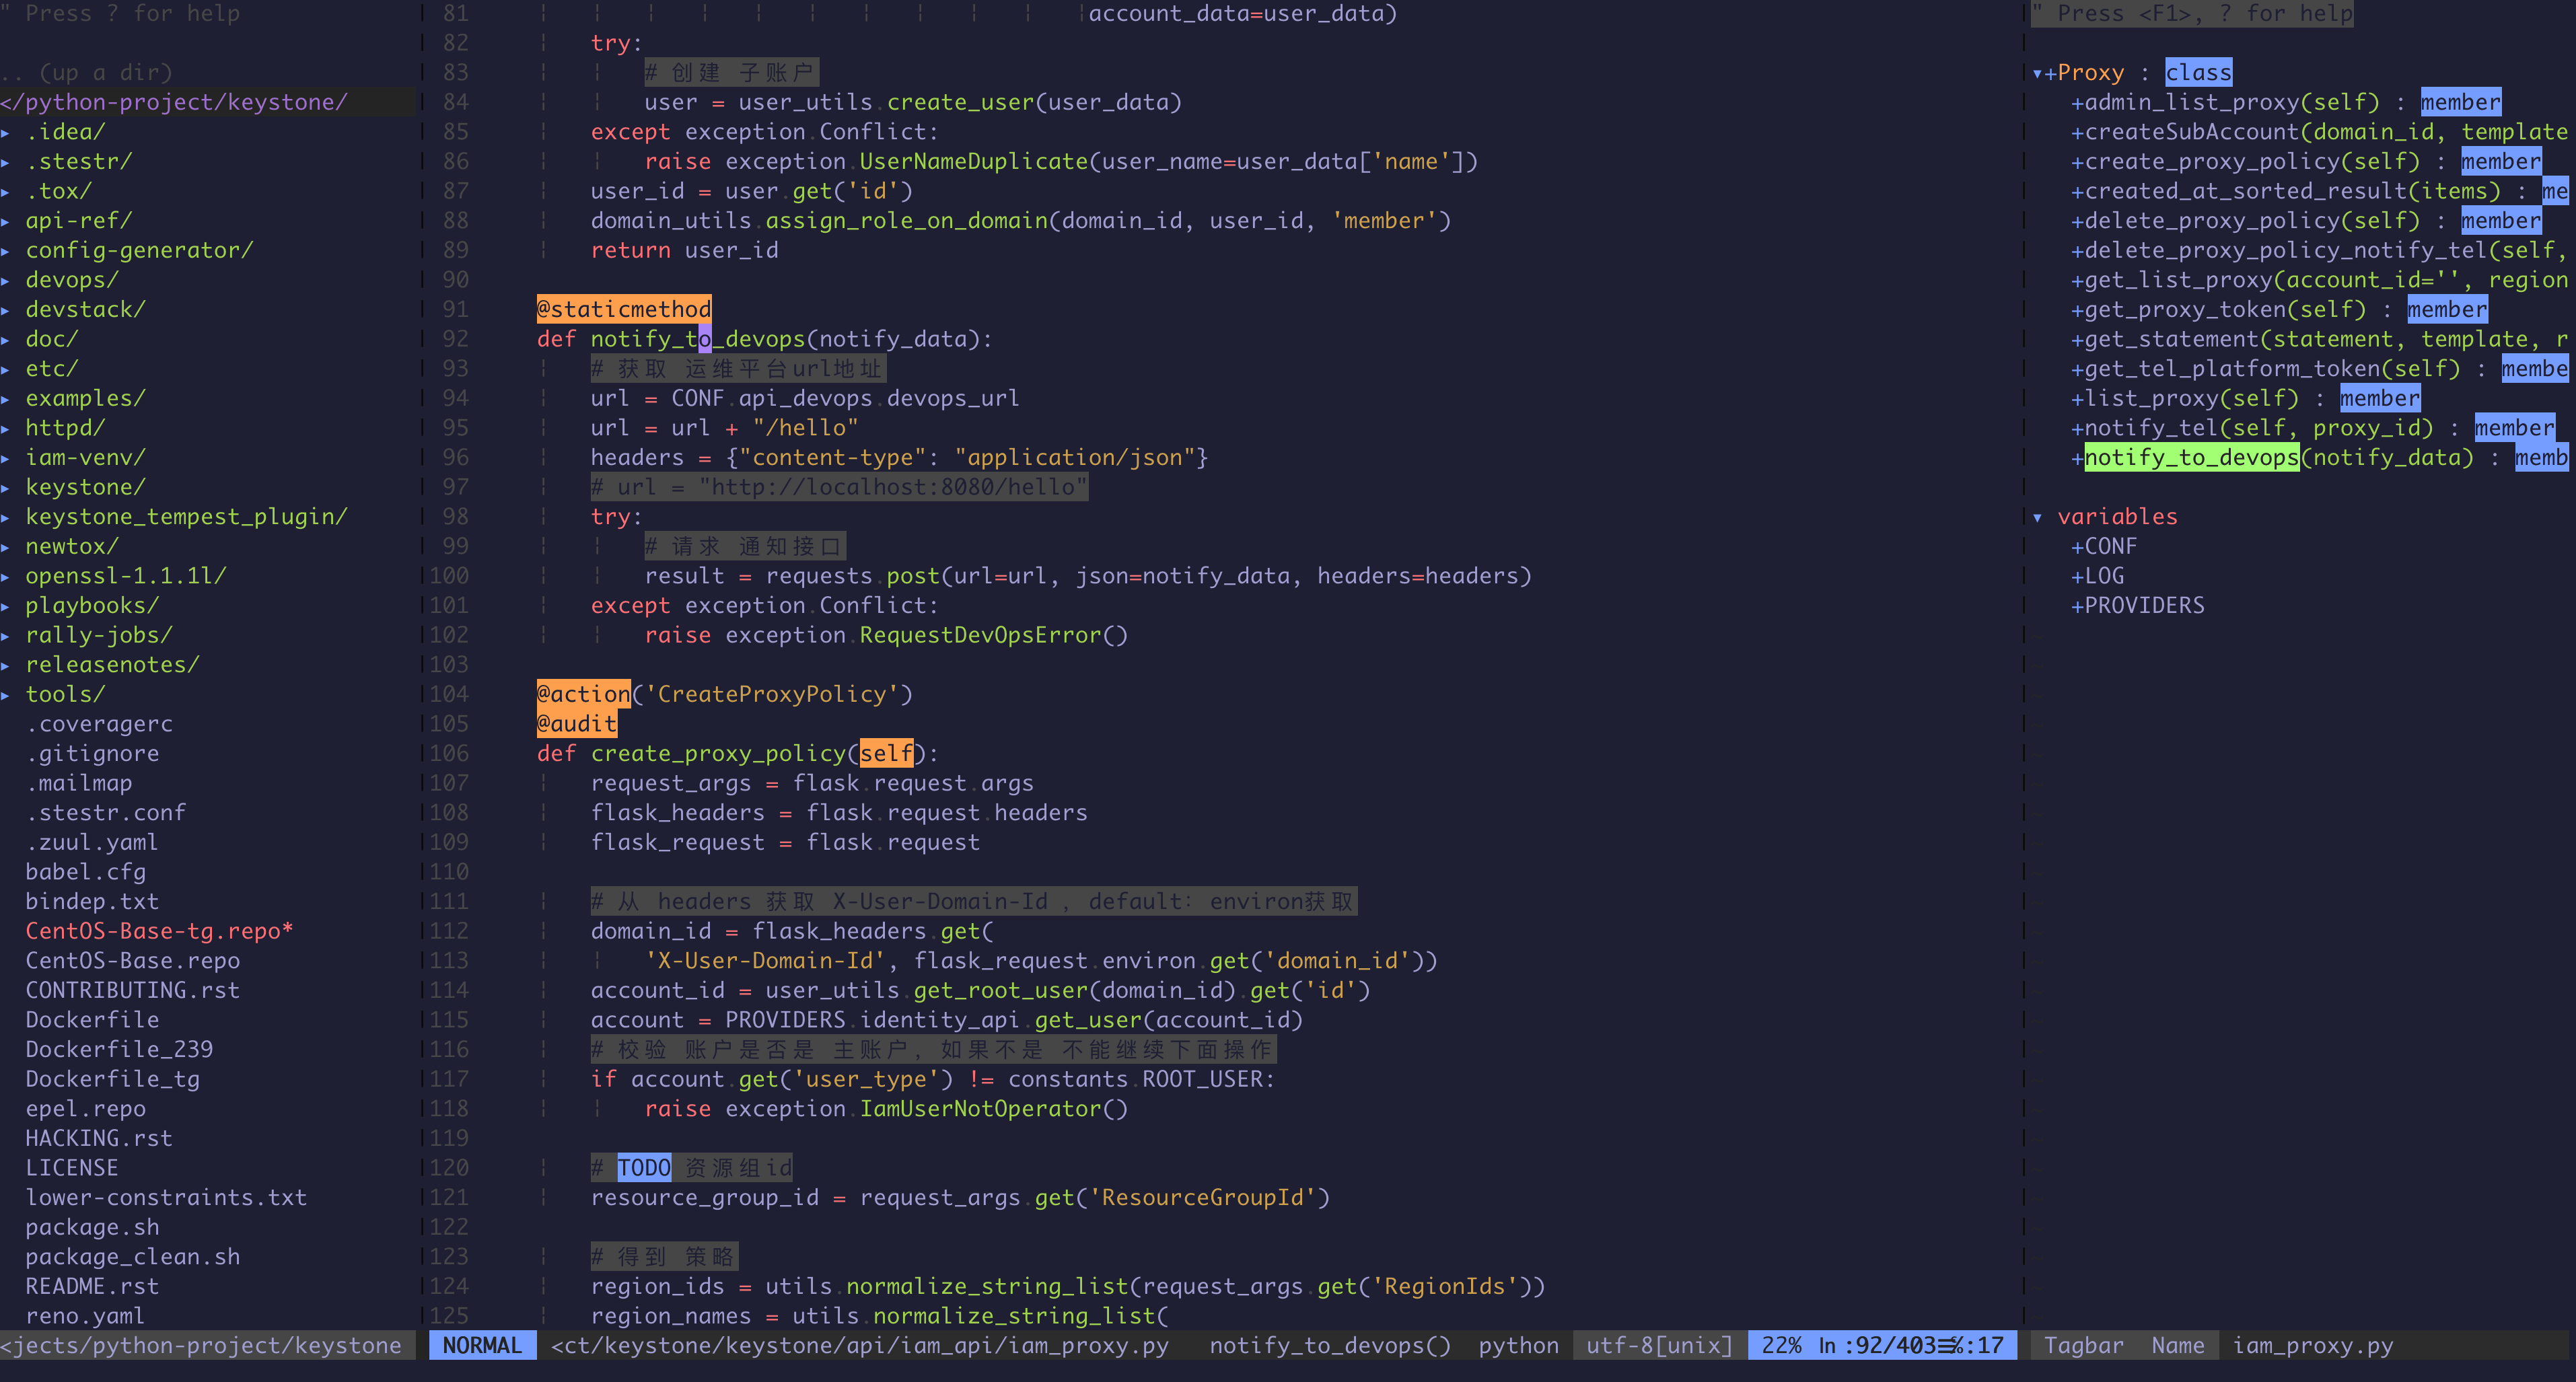The height and width of the screenshot is (1382, 2576).
Task: Click the api-ref/ folder arrow
Action: tap(6, 221)
